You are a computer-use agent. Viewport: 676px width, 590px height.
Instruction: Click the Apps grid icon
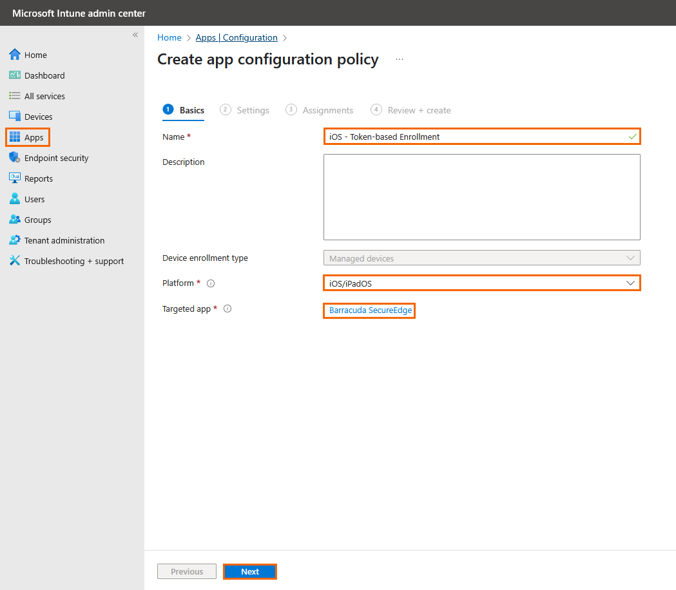[15, 137]
